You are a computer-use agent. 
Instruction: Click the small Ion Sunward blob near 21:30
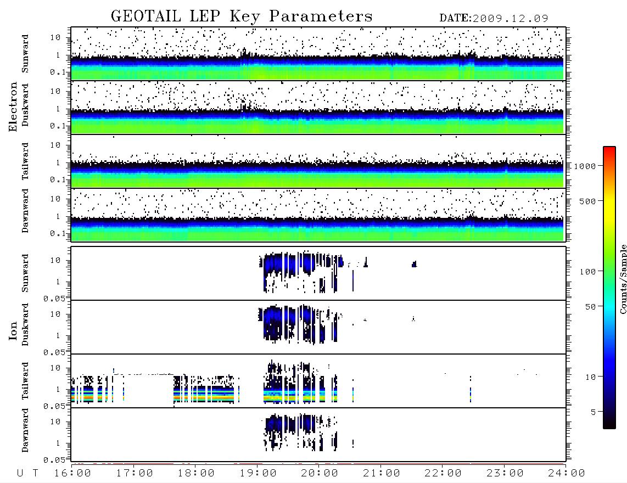(x=415, y=264)
